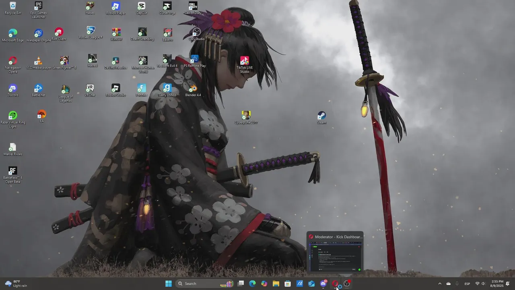Open File Explorer from the taskbar
Image resolution: width=515 pixels, height=290 pixels.
(276, 284)
